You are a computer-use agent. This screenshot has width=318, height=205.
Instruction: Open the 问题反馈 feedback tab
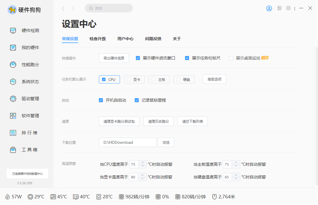click(153, 38)
